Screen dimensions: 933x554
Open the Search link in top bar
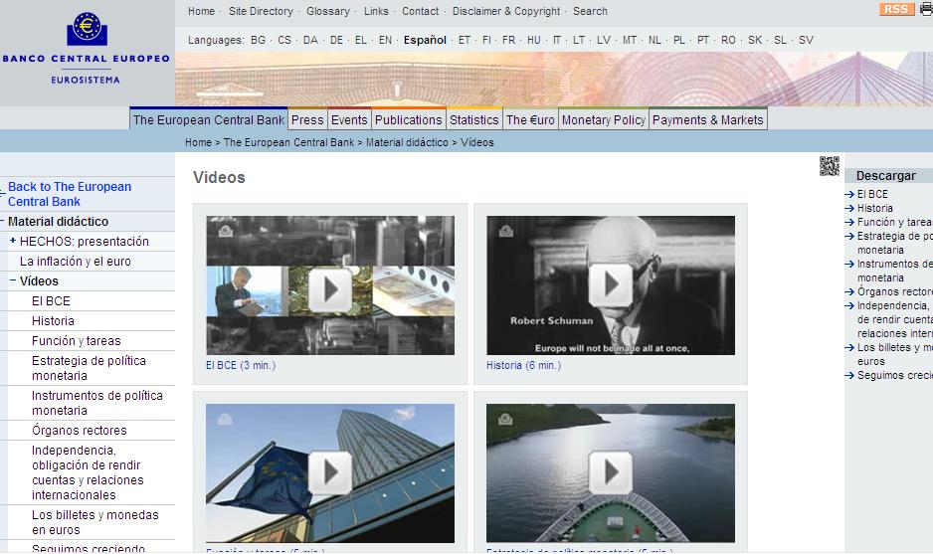click(590, 11)
